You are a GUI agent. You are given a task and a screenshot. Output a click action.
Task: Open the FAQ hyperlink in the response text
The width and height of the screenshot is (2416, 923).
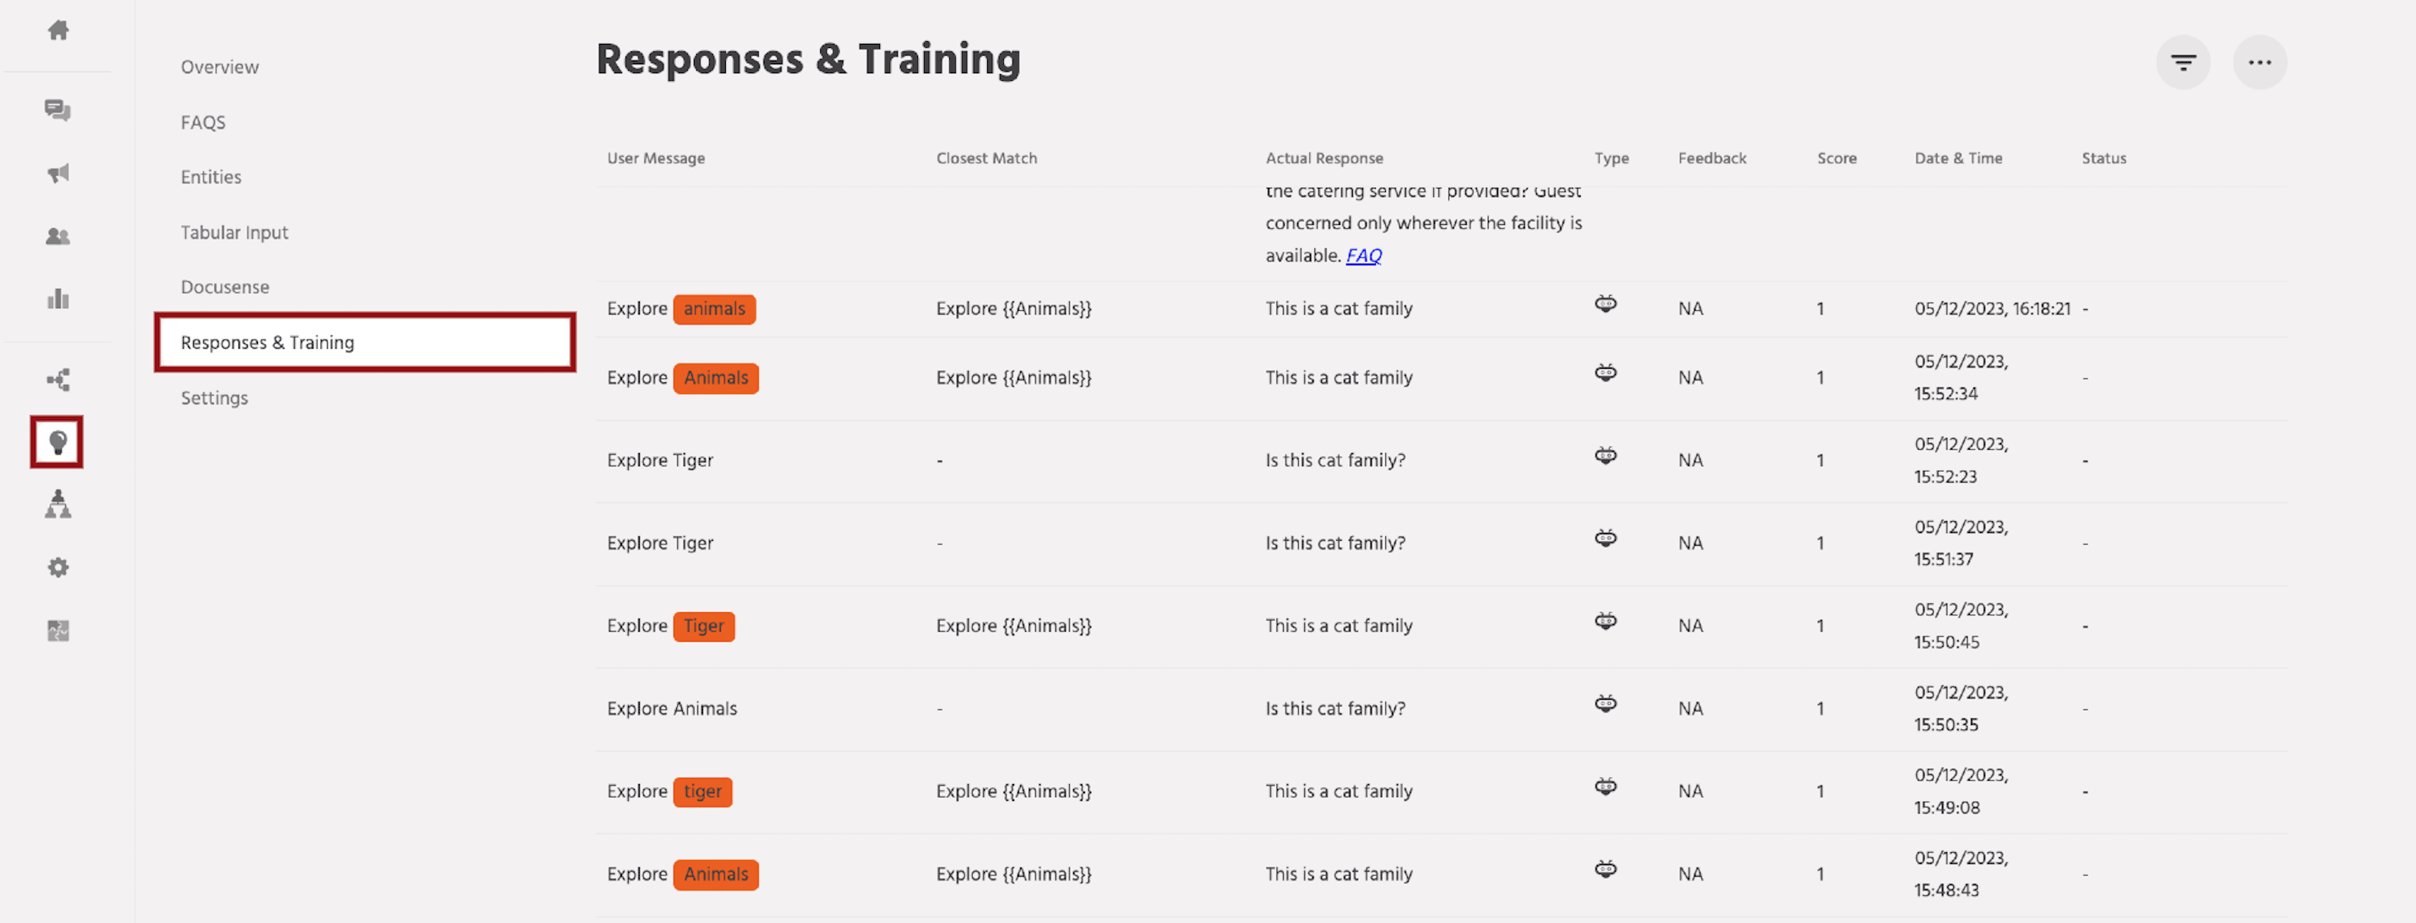1363,254
